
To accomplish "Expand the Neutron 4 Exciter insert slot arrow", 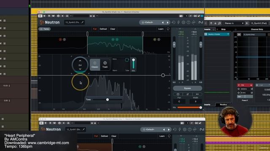I will (228, 34).
